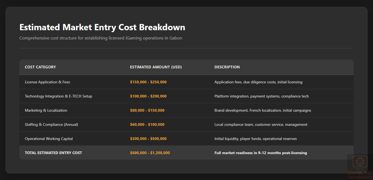Click the French localization description cell
Image resolution: width=373 pixels, height=180 pixels.
pos(263,110)
